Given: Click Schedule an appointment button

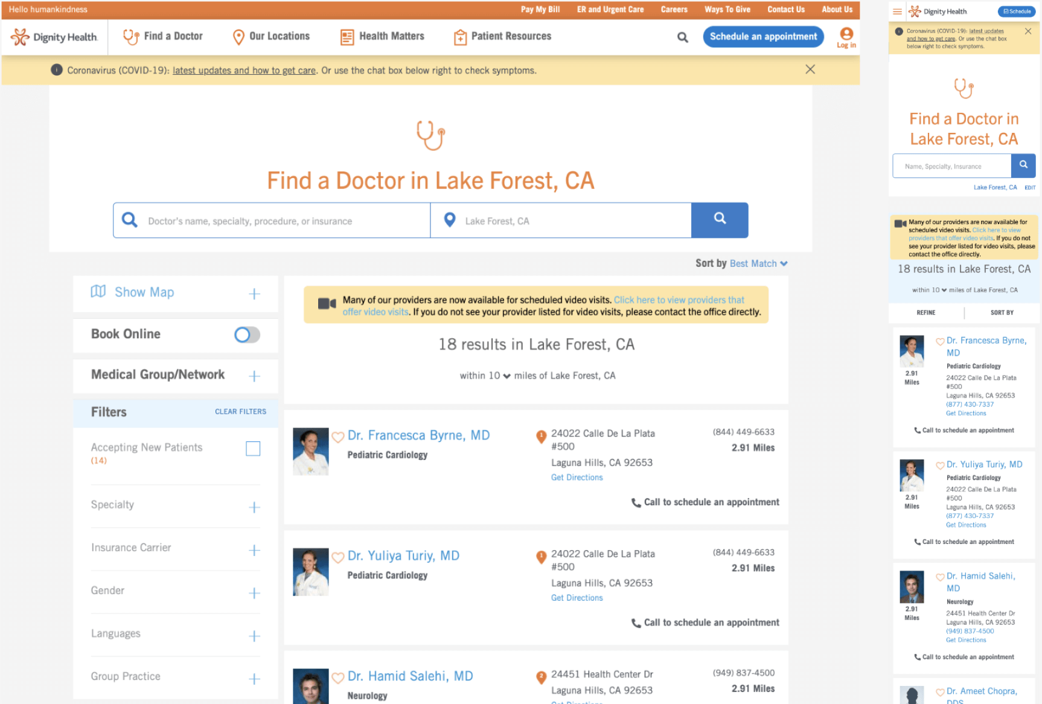Looking at the screenshot, I should 763,36.
